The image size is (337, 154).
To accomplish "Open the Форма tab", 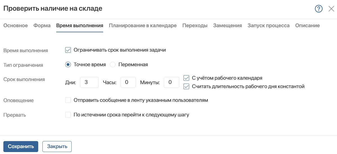I will (42, 26).
